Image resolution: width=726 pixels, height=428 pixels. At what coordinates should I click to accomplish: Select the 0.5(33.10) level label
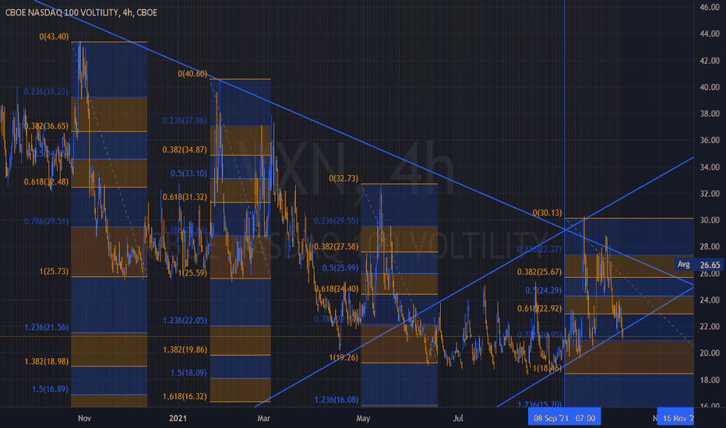pyautogui.click(x=189, y=173)
